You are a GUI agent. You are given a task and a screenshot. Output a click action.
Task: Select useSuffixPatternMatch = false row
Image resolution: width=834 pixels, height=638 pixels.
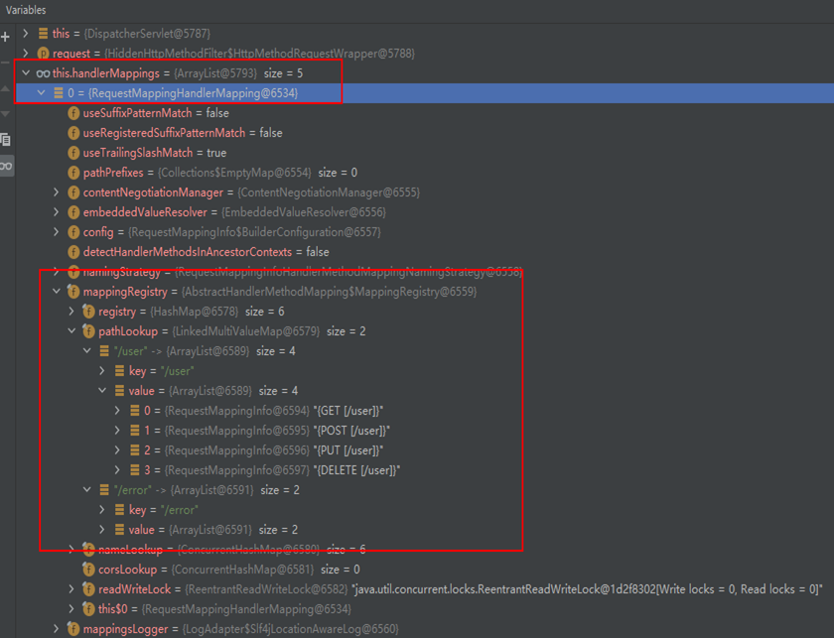point(425,113)
